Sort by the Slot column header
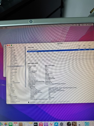 89,45
